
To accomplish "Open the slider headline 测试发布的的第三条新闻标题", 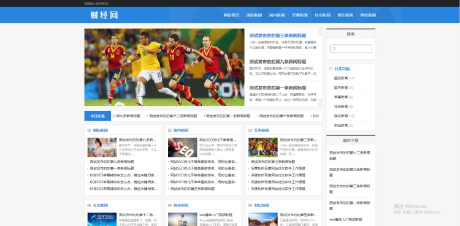I will click(x=278, y=36).
